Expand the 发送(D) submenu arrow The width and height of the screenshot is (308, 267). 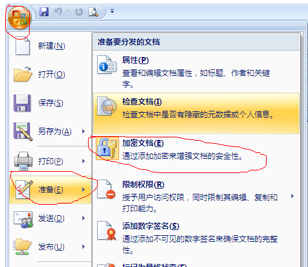(x=83, y=218)
